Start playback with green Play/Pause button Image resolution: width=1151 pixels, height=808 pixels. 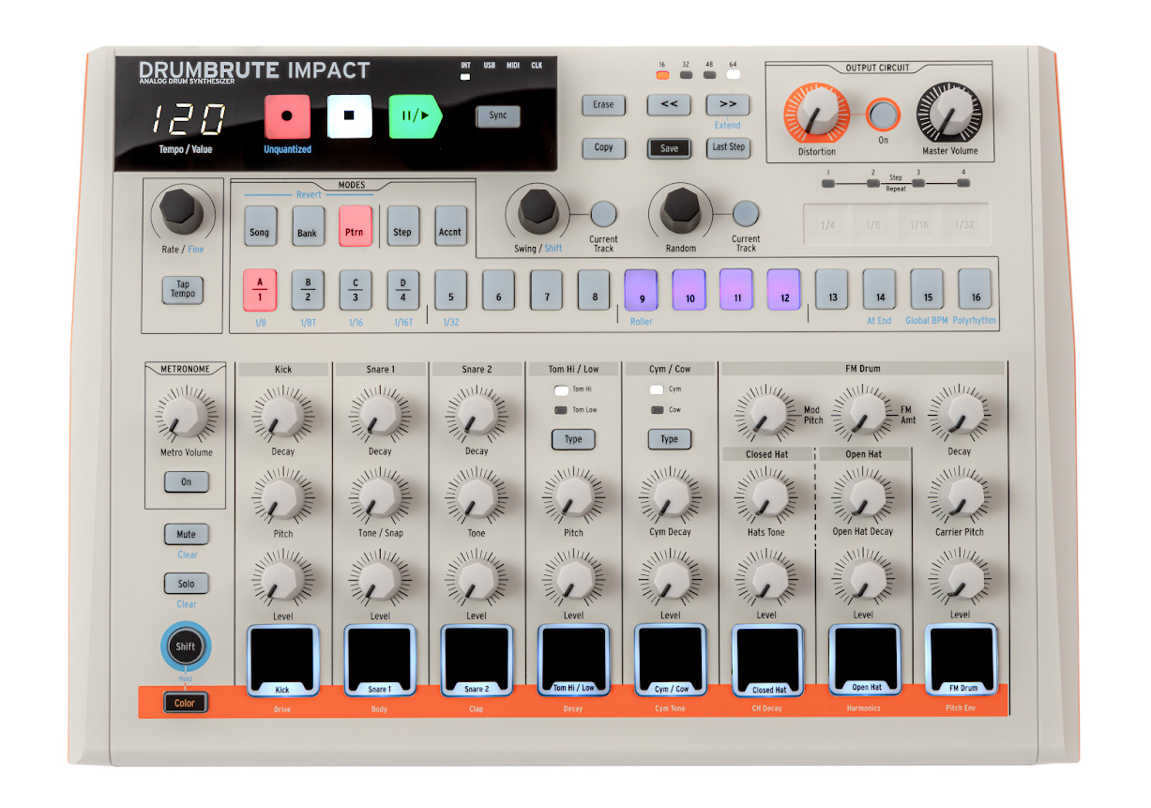click(x=415, y=117)
